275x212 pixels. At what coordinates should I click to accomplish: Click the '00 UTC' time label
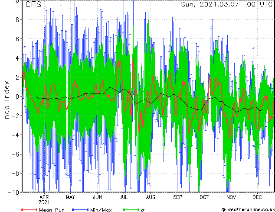tap(260, 4)
